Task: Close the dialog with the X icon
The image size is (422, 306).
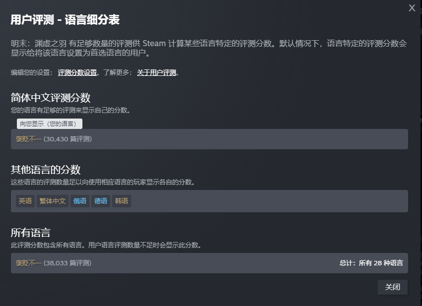Action: point(412,8)
